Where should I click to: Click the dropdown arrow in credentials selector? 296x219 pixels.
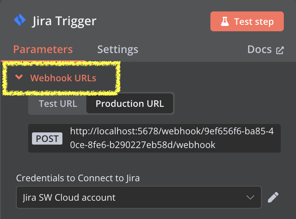250,197
